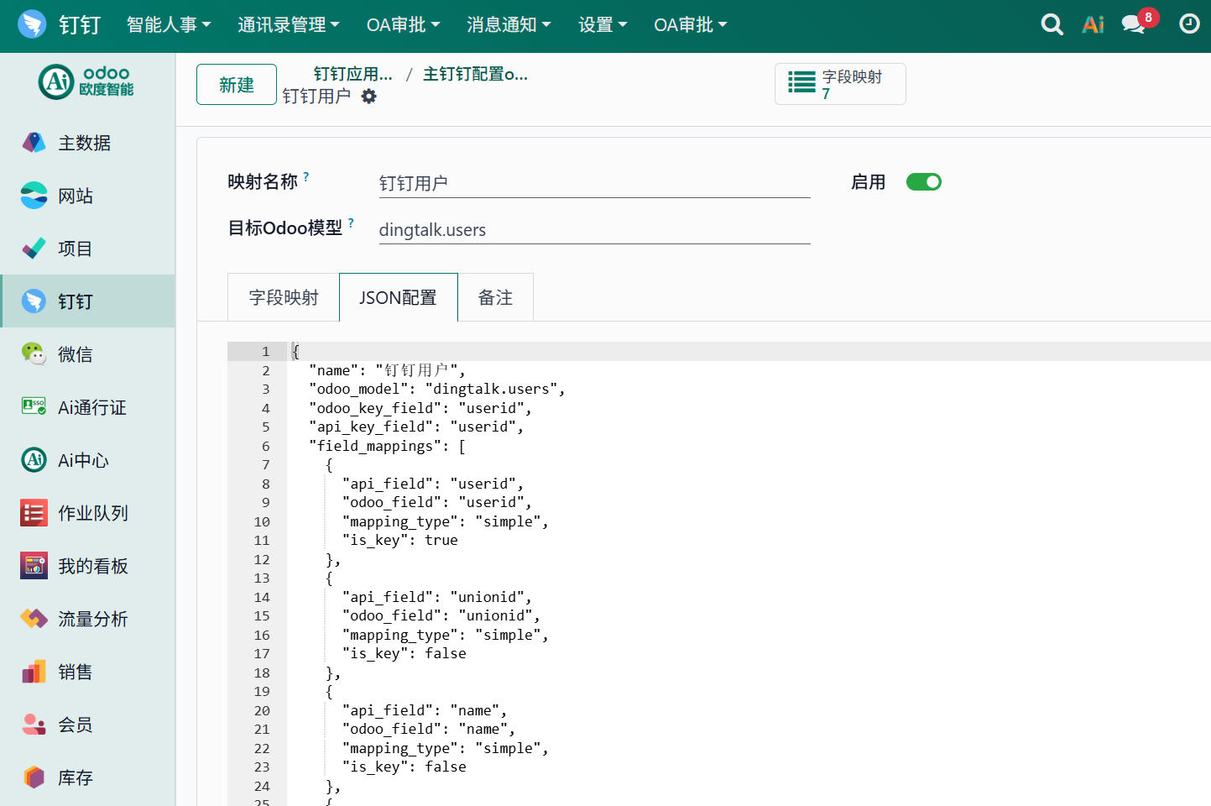Expand the 智能人事 menu
1211x806 pixels.
click(169, 25)
